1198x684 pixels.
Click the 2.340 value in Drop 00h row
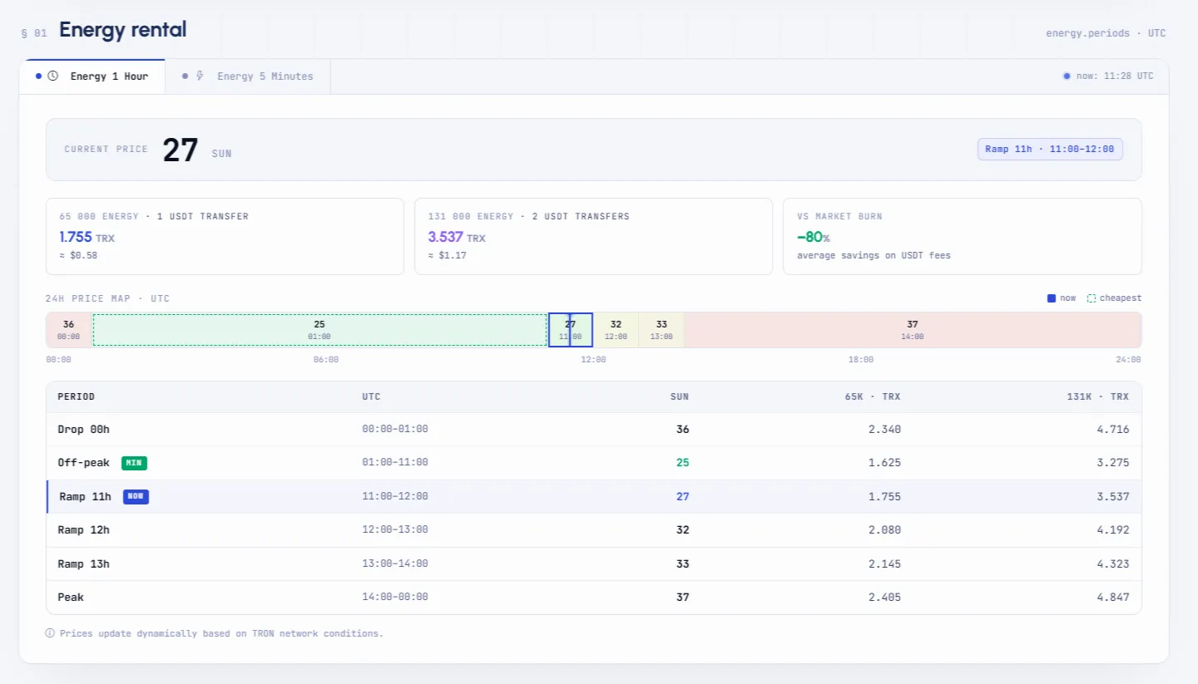click(884, 430)
